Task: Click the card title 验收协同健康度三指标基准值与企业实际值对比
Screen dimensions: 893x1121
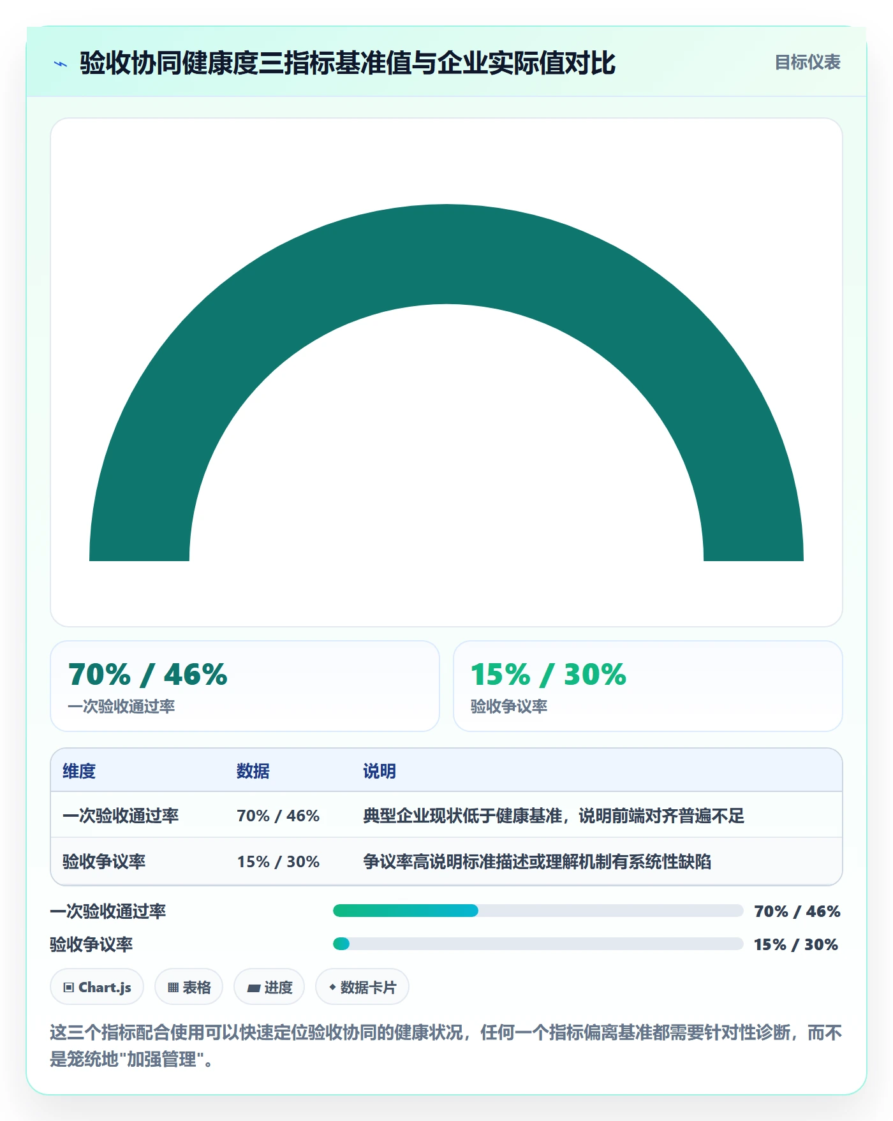Action: [x=348, y=63]
